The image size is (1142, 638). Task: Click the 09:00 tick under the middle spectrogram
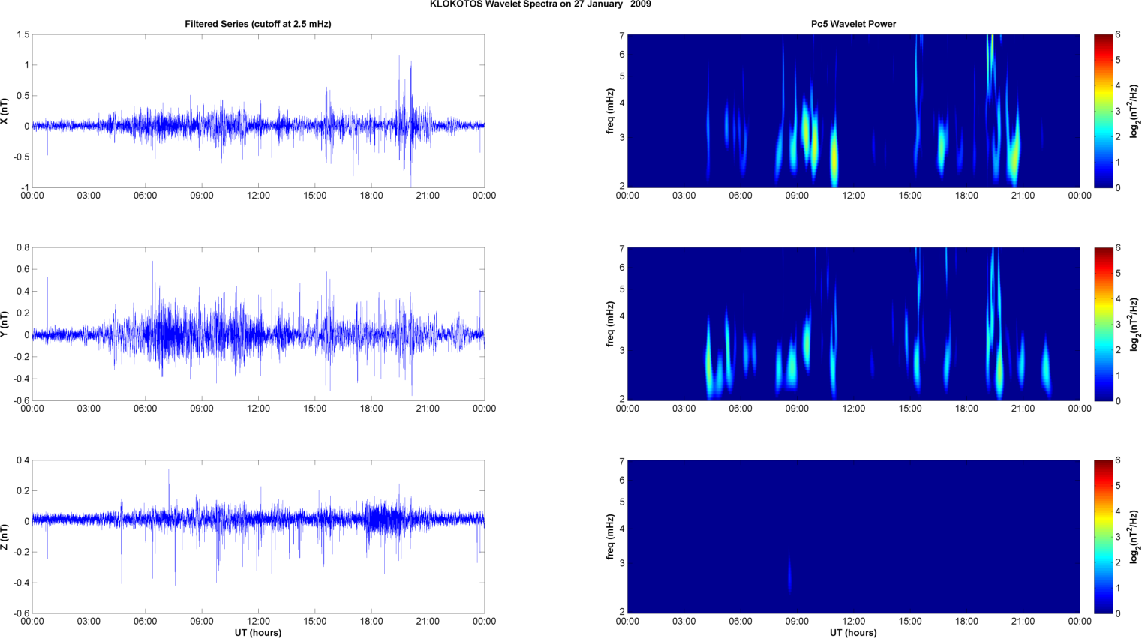[797, 409]
